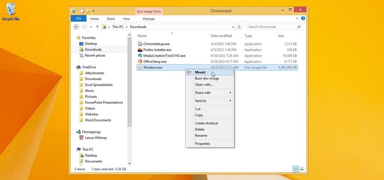The height and width of the screenshot is (180, 384).
Task: Open the address bar history dropdown
Action: [233, 27]
